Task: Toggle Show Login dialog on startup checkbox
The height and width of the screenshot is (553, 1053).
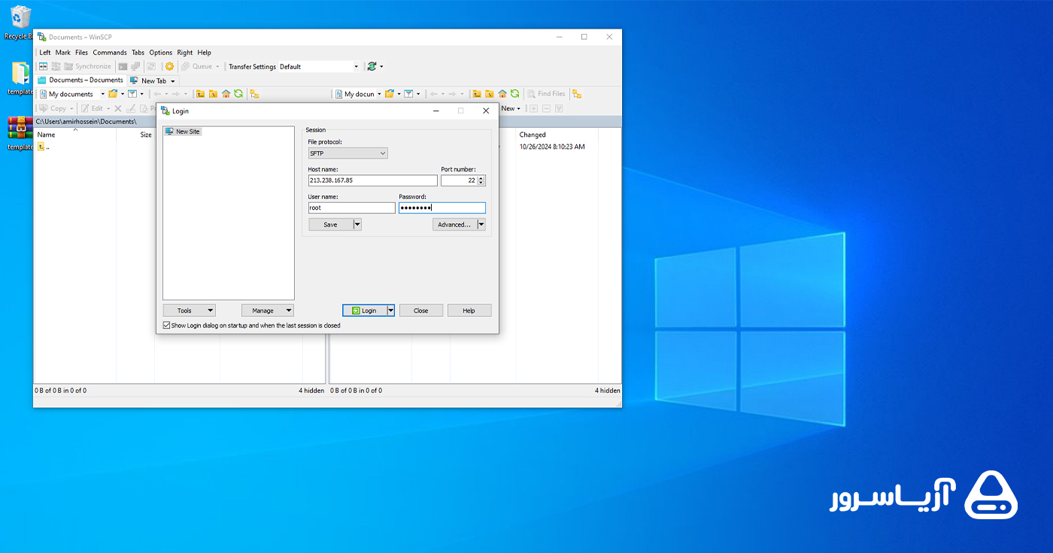Action: tap(167, 325)
